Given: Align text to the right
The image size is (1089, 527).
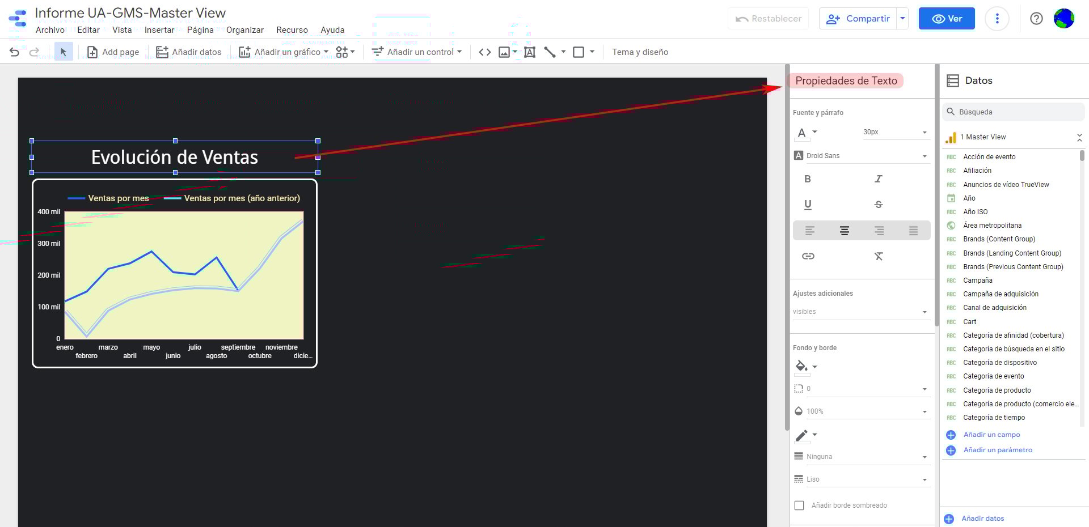Looking at the screenshot, I should (879, 231).
